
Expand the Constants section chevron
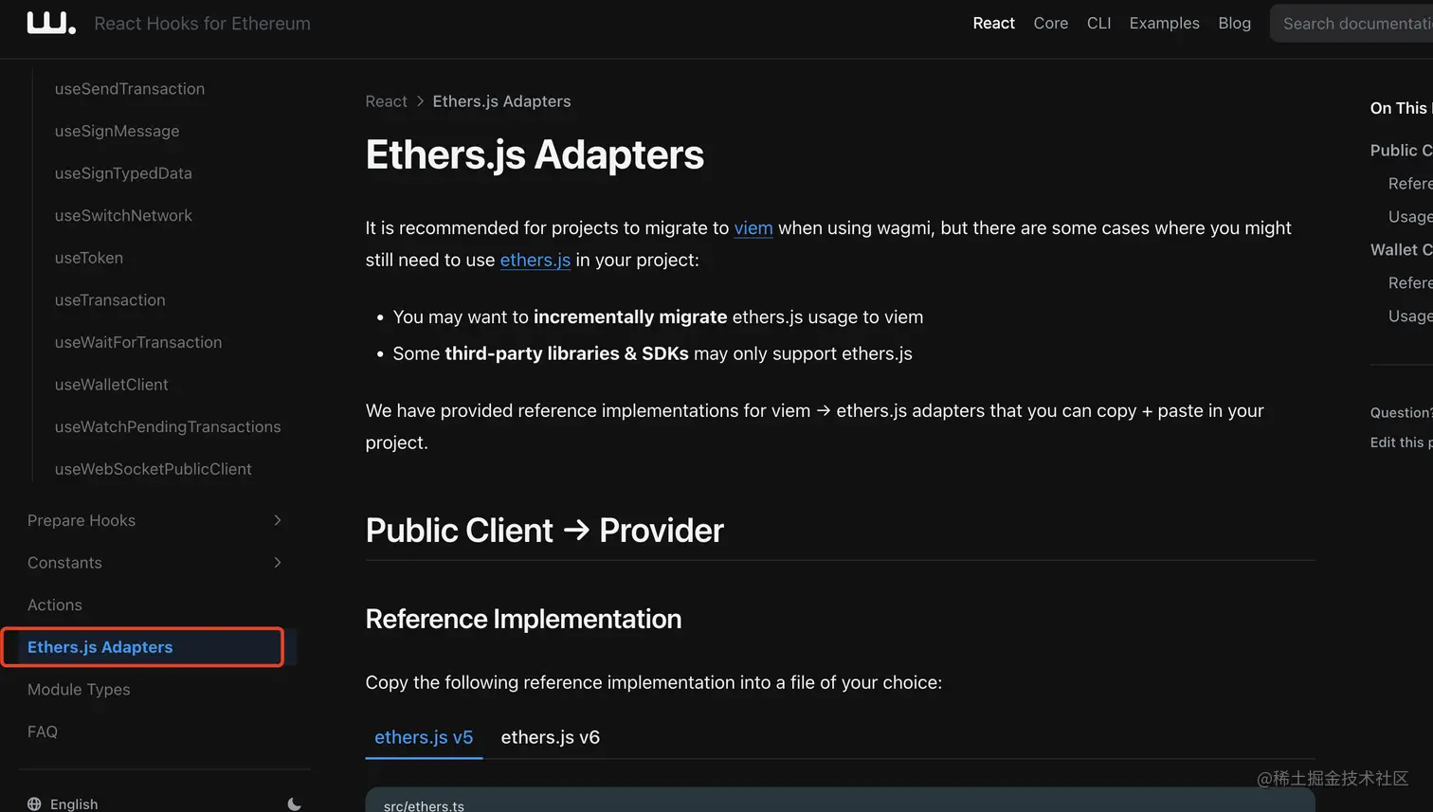click(277, 563)
